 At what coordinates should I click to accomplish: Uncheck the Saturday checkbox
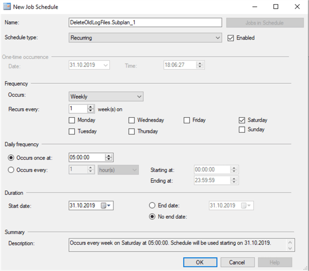pyautogui.click(x=241, y=120)
